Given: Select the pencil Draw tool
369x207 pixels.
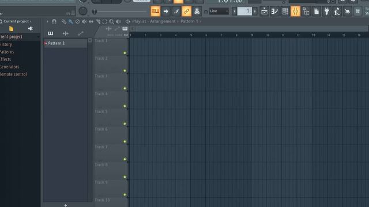Looking at the screenshot, I should 64,22.
